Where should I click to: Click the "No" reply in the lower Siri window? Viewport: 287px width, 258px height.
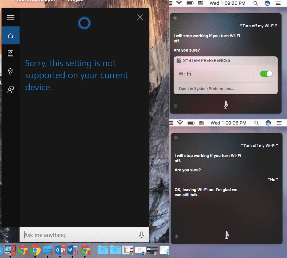pos(273,180)
